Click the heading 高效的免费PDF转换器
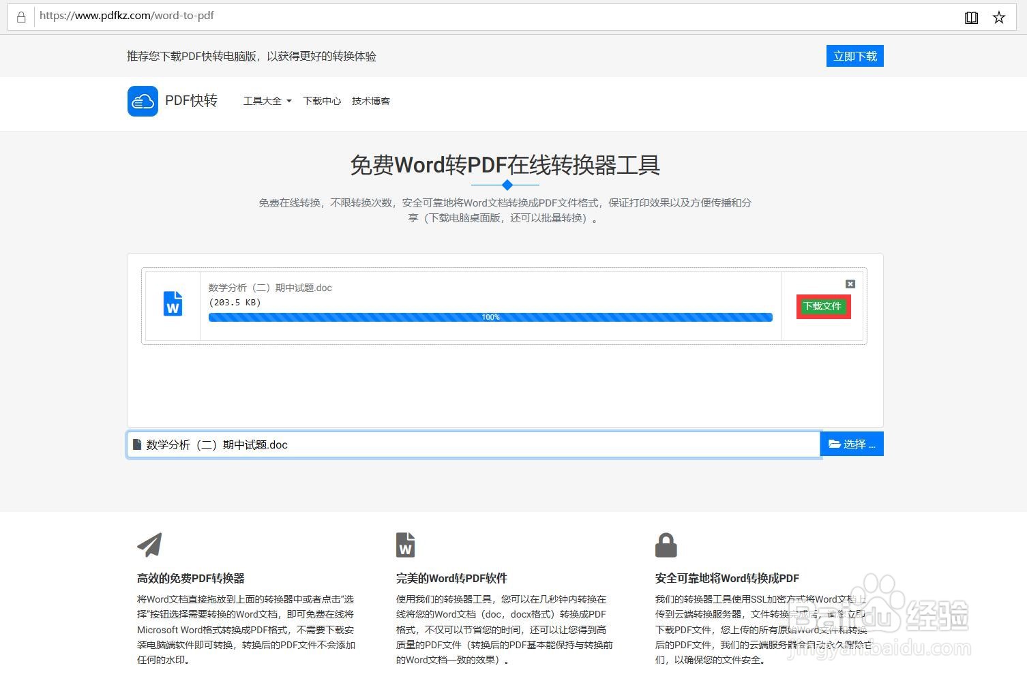This screenshot has width=1027, height=683. tap(191, 578)
